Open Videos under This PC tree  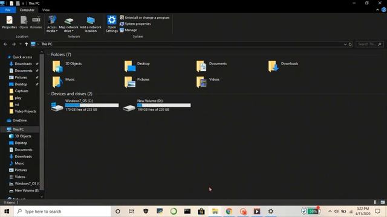[20, 177]
